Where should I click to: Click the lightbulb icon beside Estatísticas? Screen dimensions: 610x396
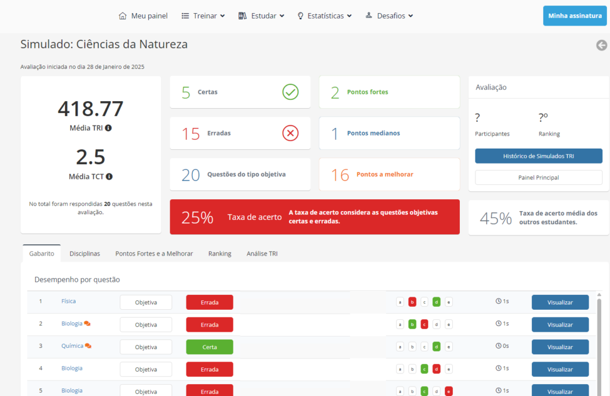[300, 16]
